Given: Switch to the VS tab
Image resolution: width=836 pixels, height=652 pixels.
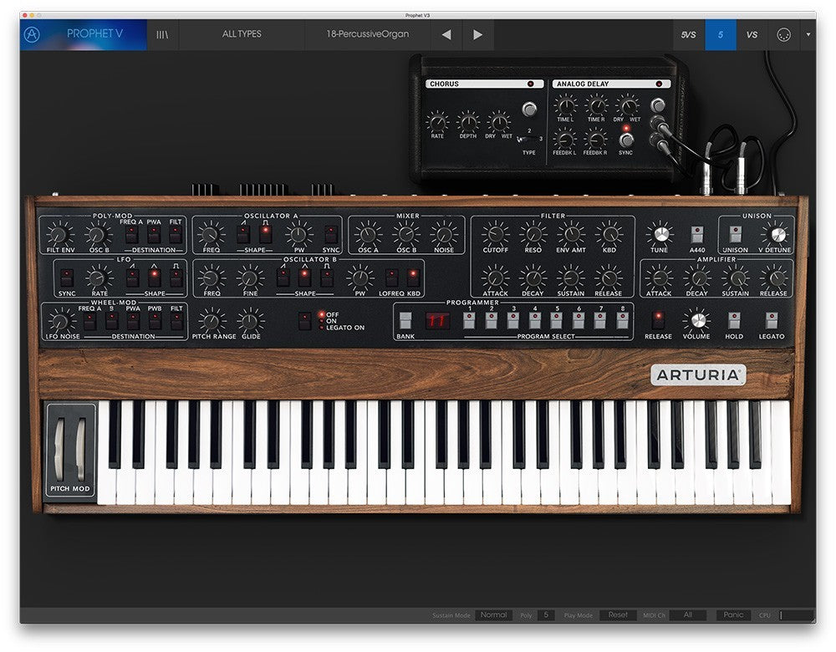Looking at the screenshot, I should pos(752,34).
